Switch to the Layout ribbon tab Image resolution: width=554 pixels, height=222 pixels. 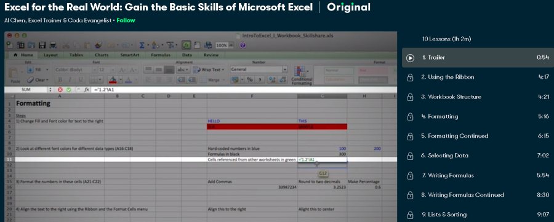pos(50,55)
